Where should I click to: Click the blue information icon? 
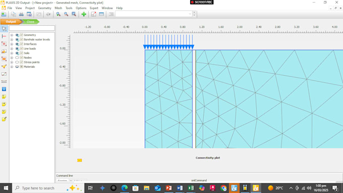click(4, 89)
